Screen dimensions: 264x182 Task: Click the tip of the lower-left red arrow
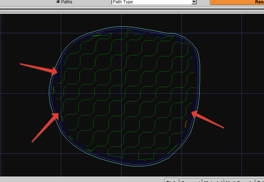[58, 113]
